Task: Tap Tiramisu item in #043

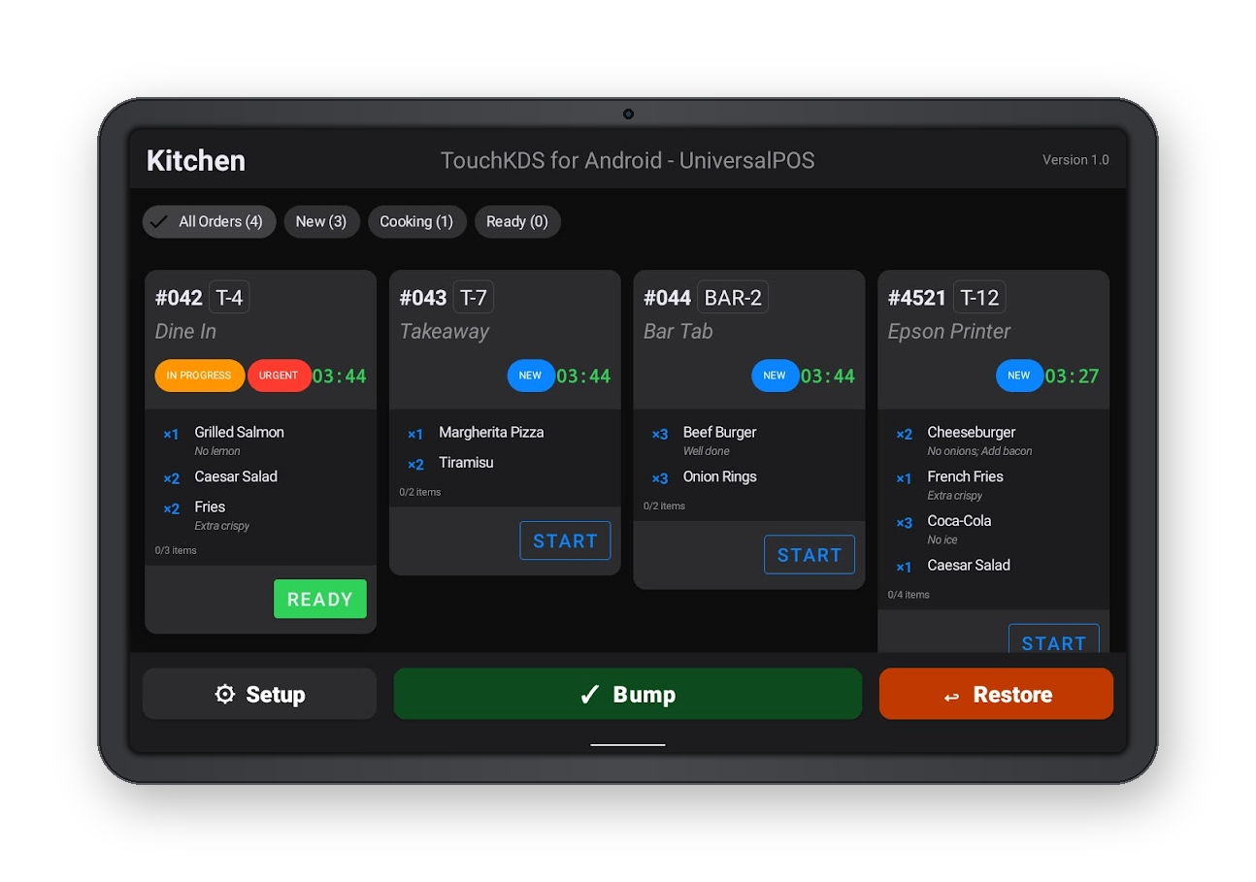Action: click(466, 463)
